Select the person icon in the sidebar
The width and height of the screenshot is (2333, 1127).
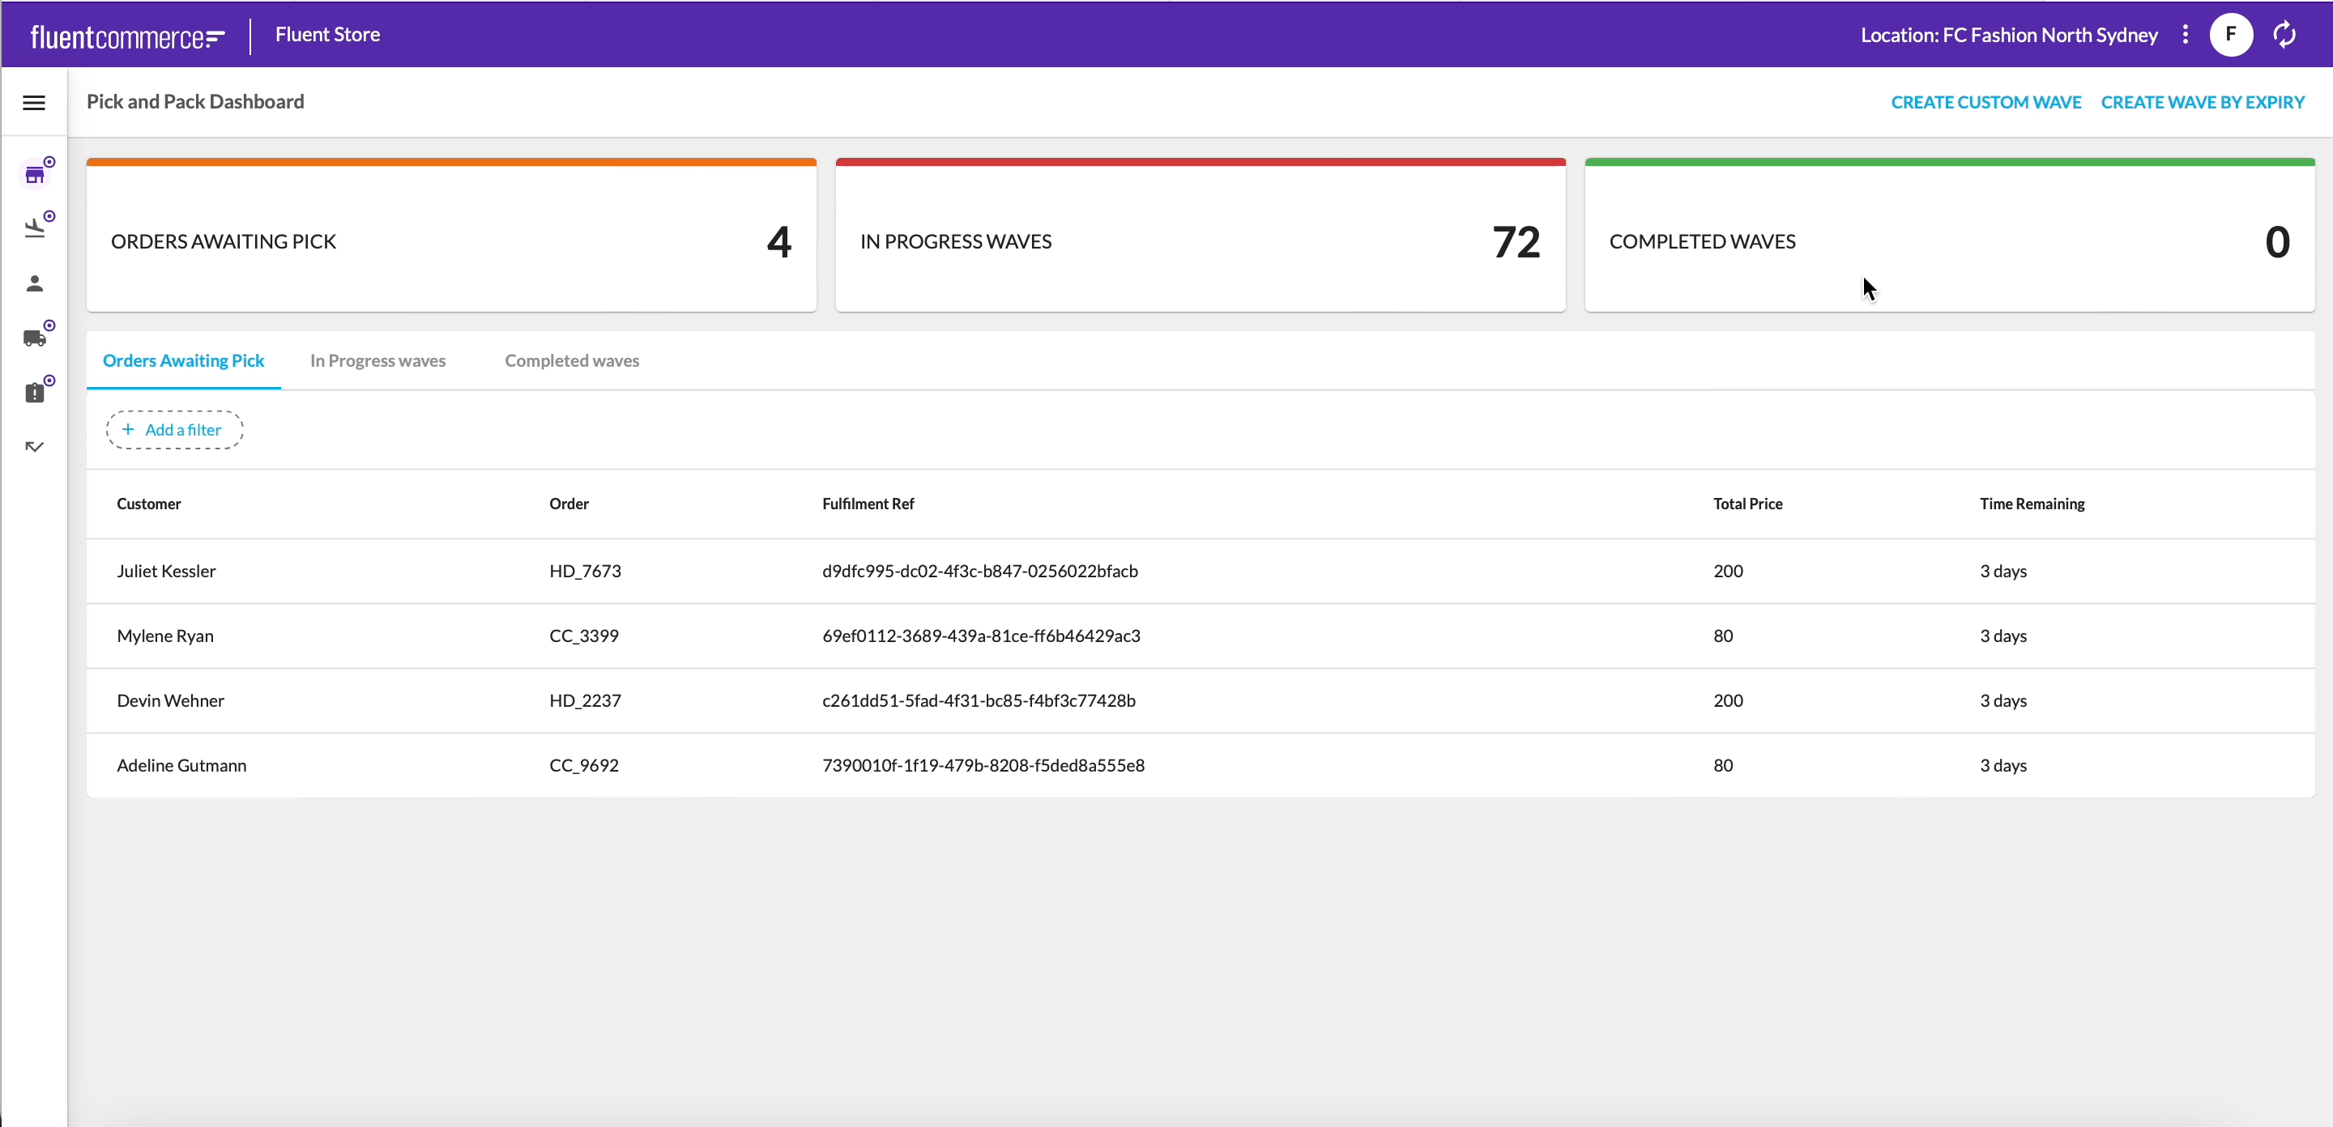click(x=34, y=283)
